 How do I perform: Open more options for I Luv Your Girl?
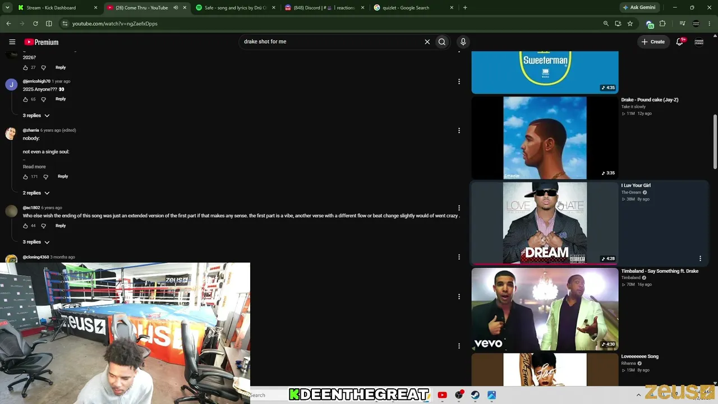[700, 259]
